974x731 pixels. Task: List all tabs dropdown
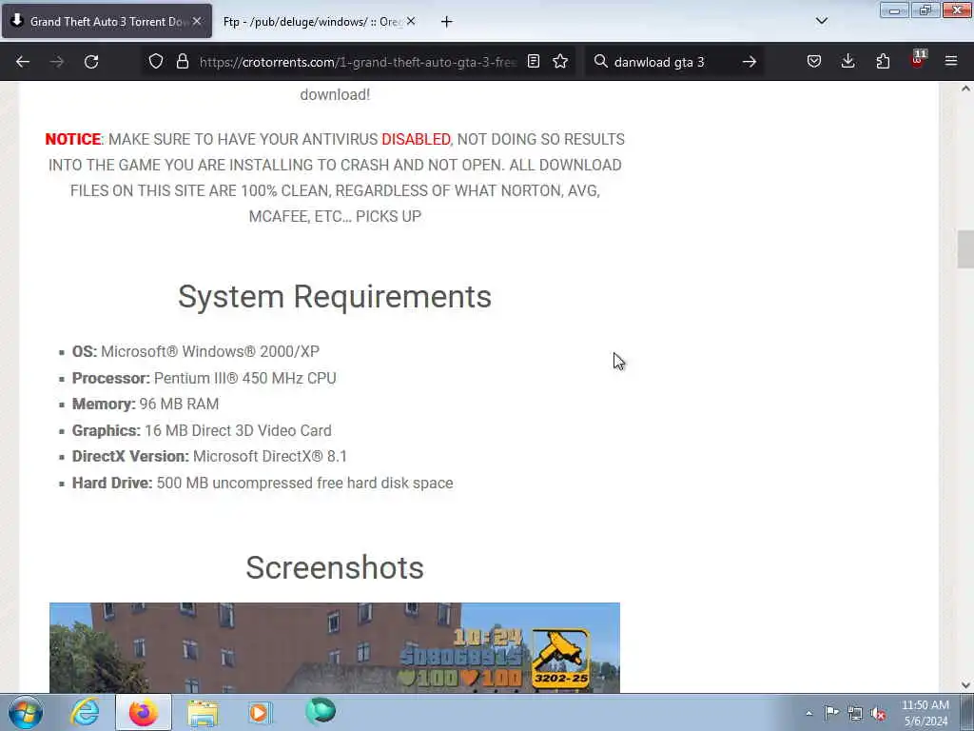(x=821, y=21)
